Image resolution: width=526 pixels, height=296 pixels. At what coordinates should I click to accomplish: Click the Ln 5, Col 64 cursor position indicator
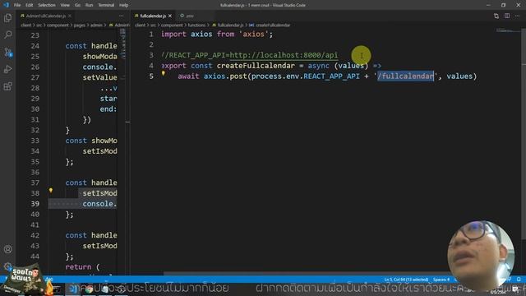(406, 280)
